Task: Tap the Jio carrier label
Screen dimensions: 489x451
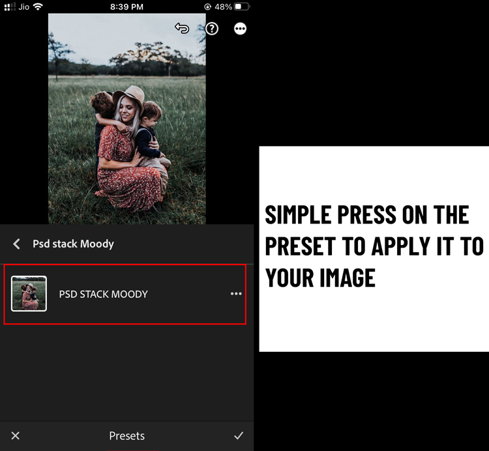Action: [x=23, y=7]
